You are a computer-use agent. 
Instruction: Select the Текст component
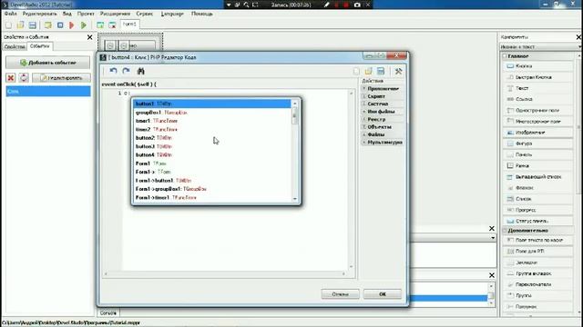538,88
